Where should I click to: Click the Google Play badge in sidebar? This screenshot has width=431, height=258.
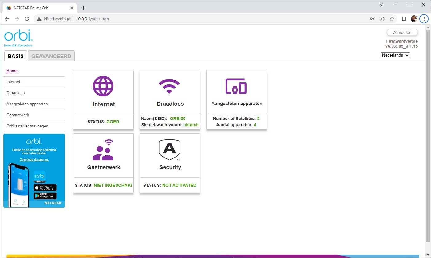(45, 196)
